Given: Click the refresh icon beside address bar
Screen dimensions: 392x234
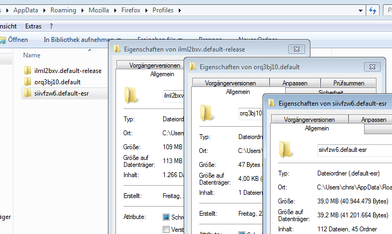Looking at the screenshot, I should pyautogui.click(x=373, y=11).
